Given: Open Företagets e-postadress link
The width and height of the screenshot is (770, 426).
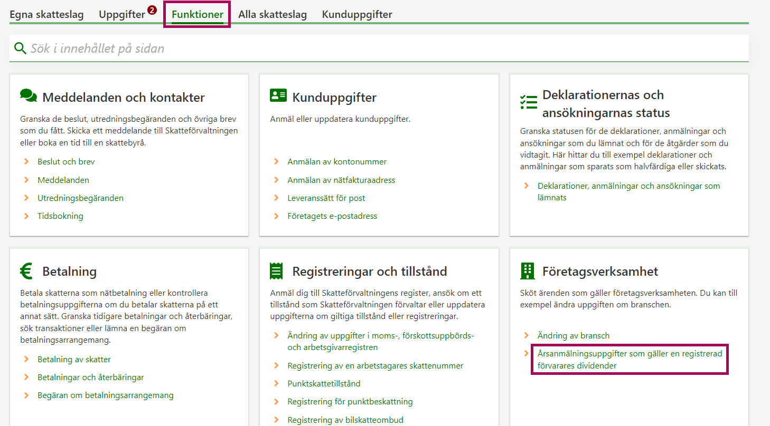Looking at the screenshot, I should point(332,216).
